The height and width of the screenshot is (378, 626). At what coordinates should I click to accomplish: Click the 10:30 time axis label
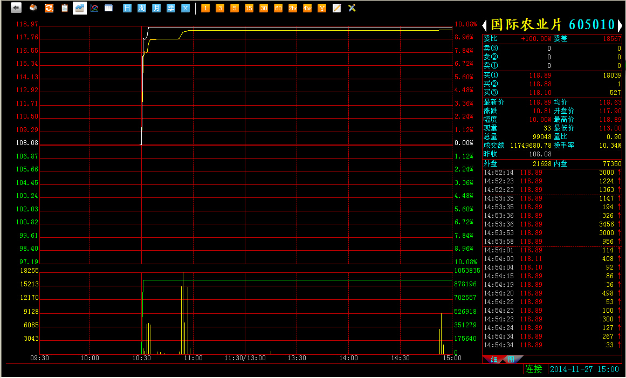(142, 358)
